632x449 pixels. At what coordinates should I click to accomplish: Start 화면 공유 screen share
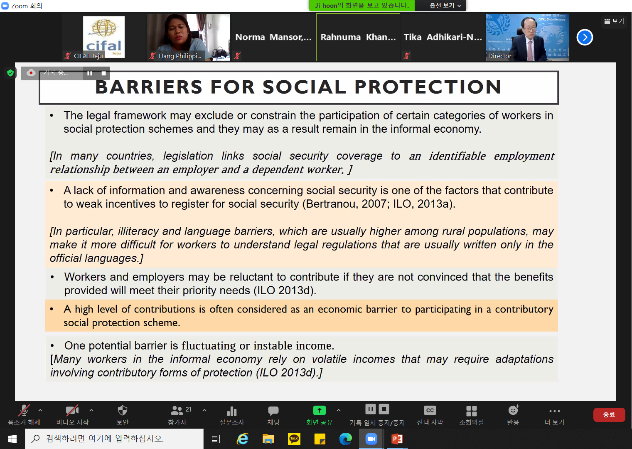point(319,415)
